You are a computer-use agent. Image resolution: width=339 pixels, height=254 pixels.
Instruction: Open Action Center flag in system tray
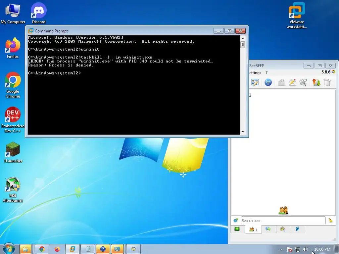point(289,249)
